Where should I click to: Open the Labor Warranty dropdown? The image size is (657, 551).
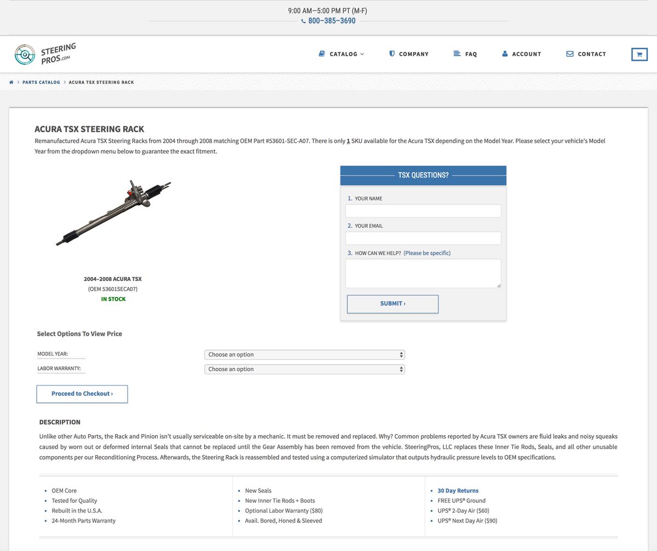point(304,369)
